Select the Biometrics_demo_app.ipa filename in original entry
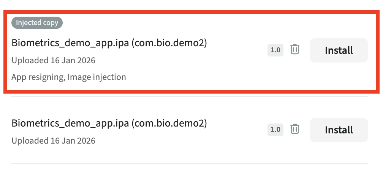The width and height of the screenshot is (383, 169). [70, 123]
